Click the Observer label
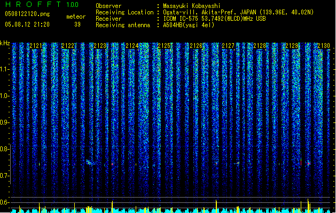The width and height of the screenshot is (336, 213). pyautogui.click(x=108, y=6)
